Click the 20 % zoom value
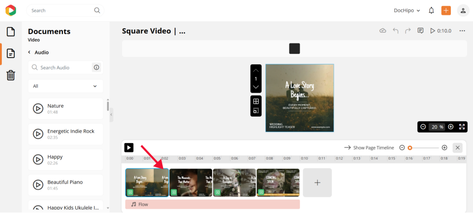Viewport: 473px width, 213px height. (x=437, y=127)
